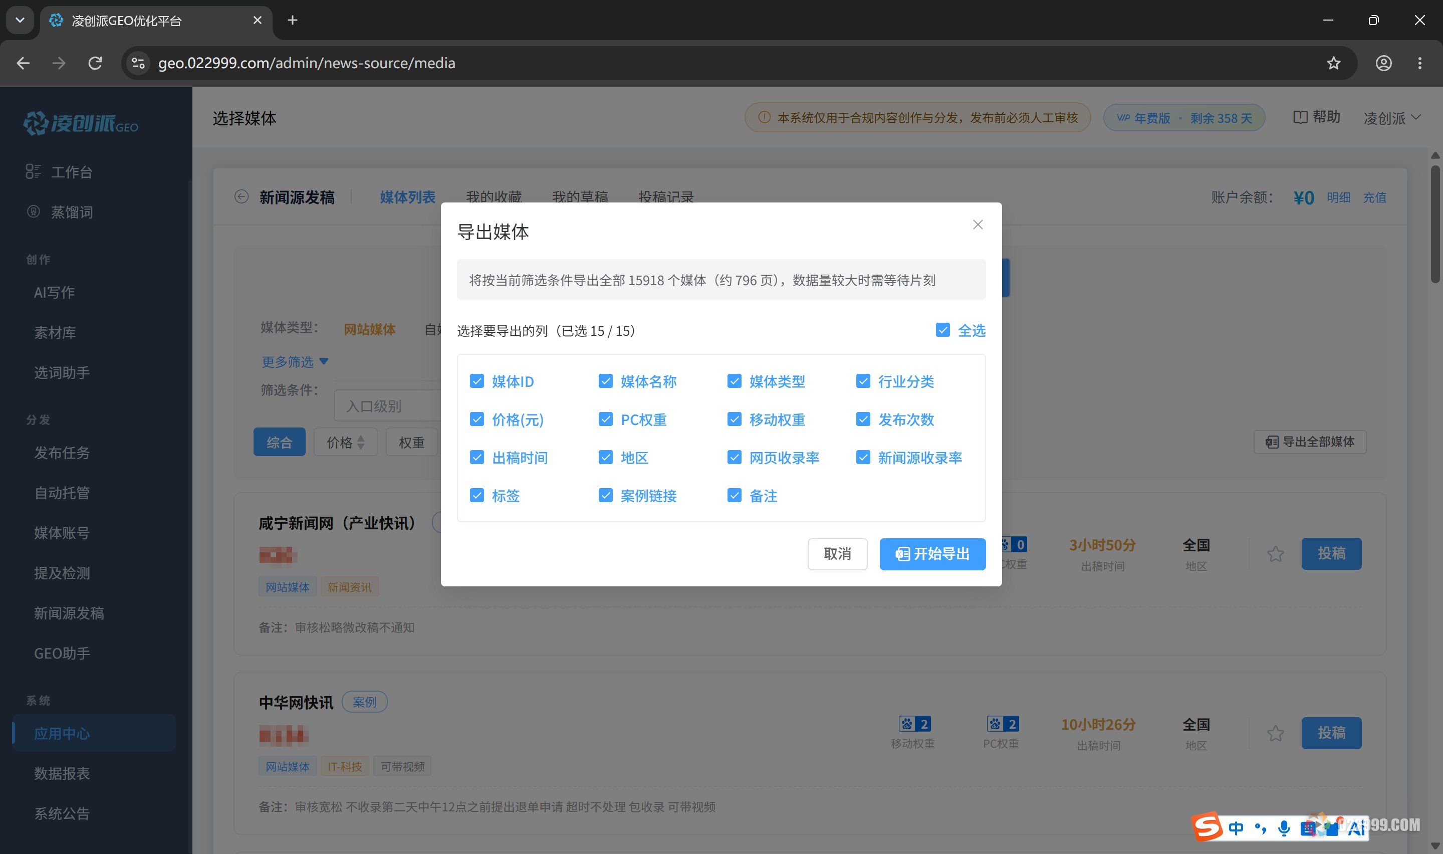Click the 开始导出 button

tap(932, 554)
